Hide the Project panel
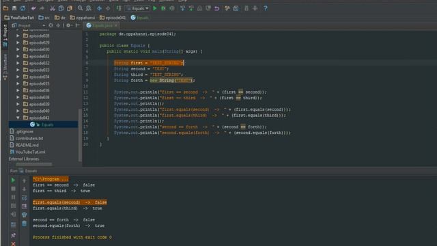The height and width of the screenshot is (246, 437). (77, 25)
